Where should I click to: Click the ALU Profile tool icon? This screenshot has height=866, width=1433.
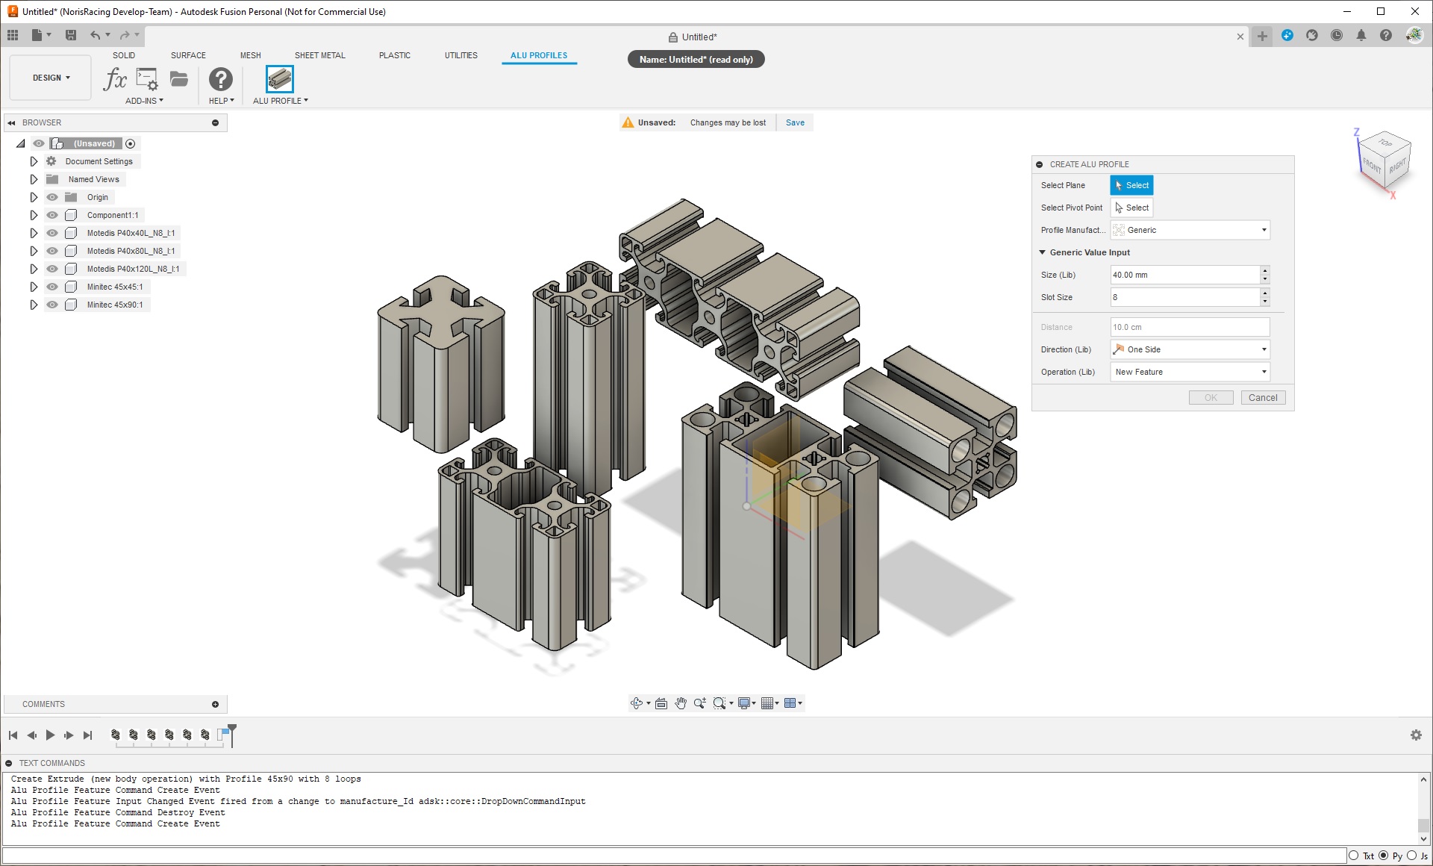click(x=280, y=79)
